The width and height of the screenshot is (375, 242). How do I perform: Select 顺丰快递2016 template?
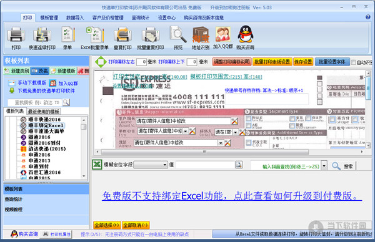(44, 119)
